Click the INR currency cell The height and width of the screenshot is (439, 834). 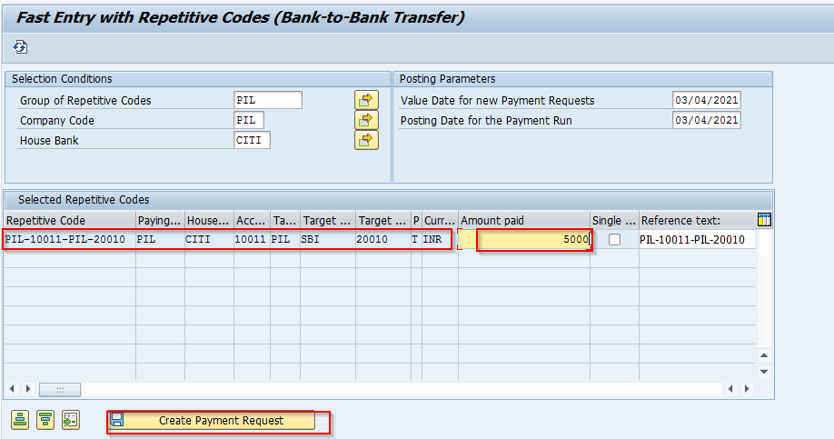[x=440, y=239]
